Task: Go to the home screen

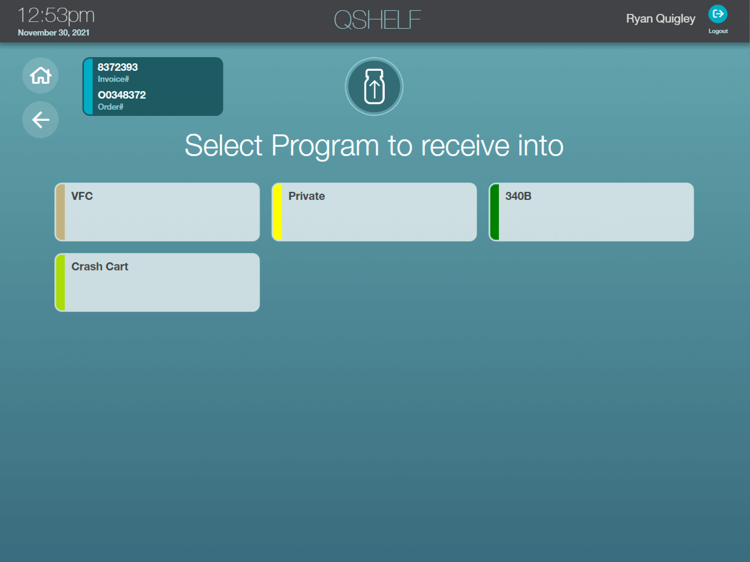Action: click(40, 75)
